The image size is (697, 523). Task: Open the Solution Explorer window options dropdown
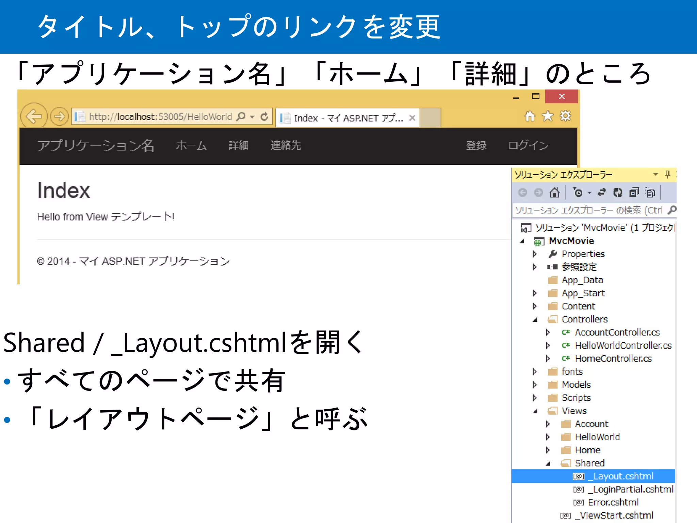coord(655,174)
